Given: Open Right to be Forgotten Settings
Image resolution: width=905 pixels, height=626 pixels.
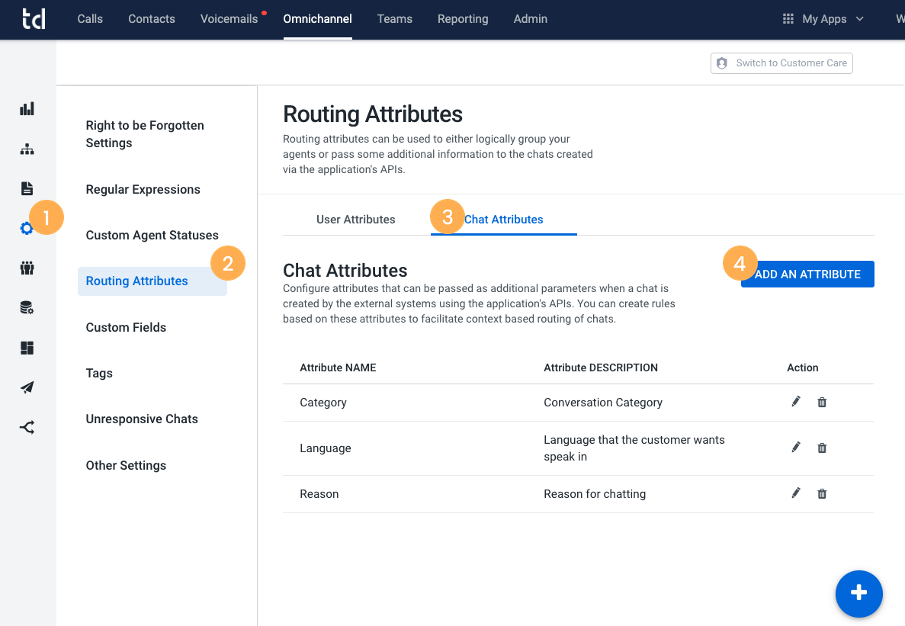Looking at the screenshot, I should click(145, 134).
